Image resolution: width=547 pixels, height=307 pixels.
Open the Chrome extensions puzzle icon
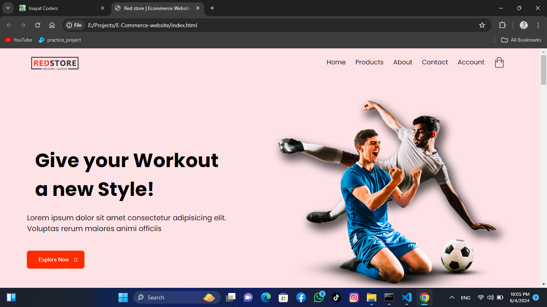pyautogui.click(x=502, y=25)
